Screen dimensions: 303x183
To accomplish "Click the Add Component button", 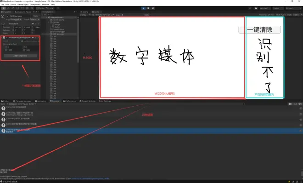I will (20, 56).
